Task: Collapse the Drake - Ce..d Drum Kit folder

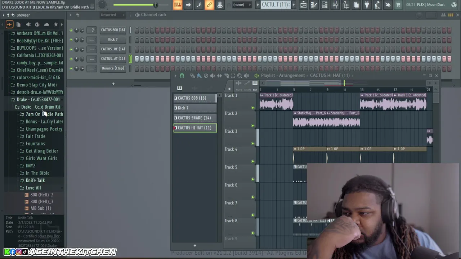Action: [x=40, y=107]
